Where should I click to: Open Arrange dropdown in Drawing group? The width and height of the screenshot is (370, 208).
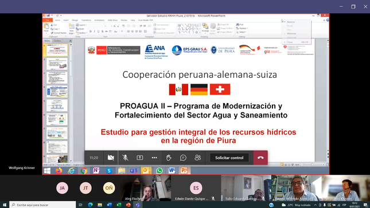(x=205, y=28)
